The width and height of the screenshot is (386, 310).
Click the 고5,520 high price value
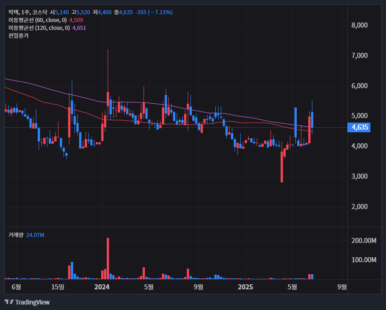pyautogui.click(x=81, y=12)
